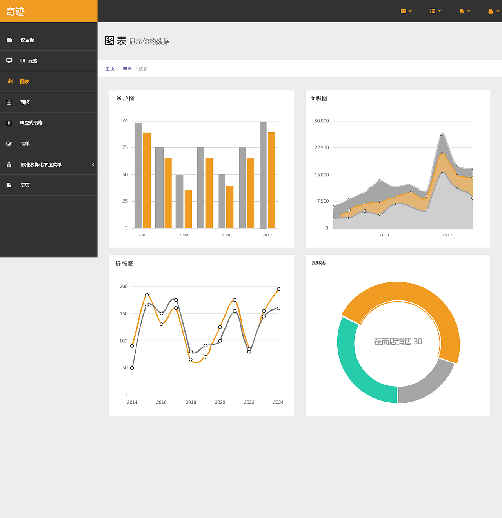The width and height of the screenshot is (502, 518).
Task: Click the 30,000 y-axis label in area chart
Action: 322,121
